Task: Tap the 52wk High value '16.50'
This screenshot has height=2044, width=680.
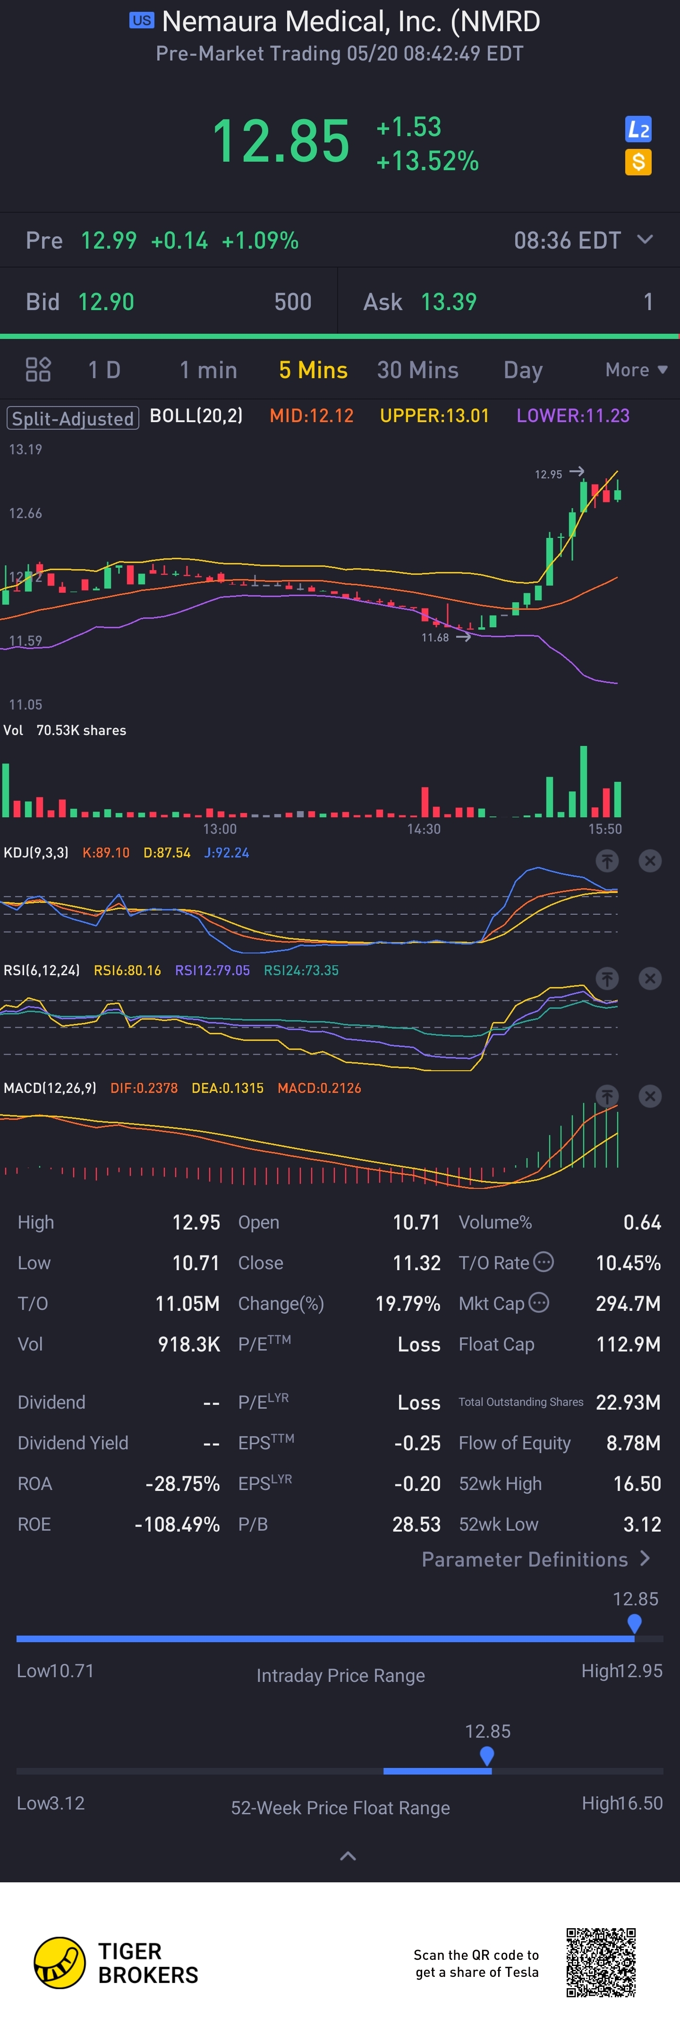Action: 637,1484
